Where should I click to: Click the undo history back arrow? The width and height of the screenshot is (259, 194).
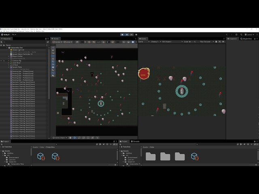(x=227, y=35)
